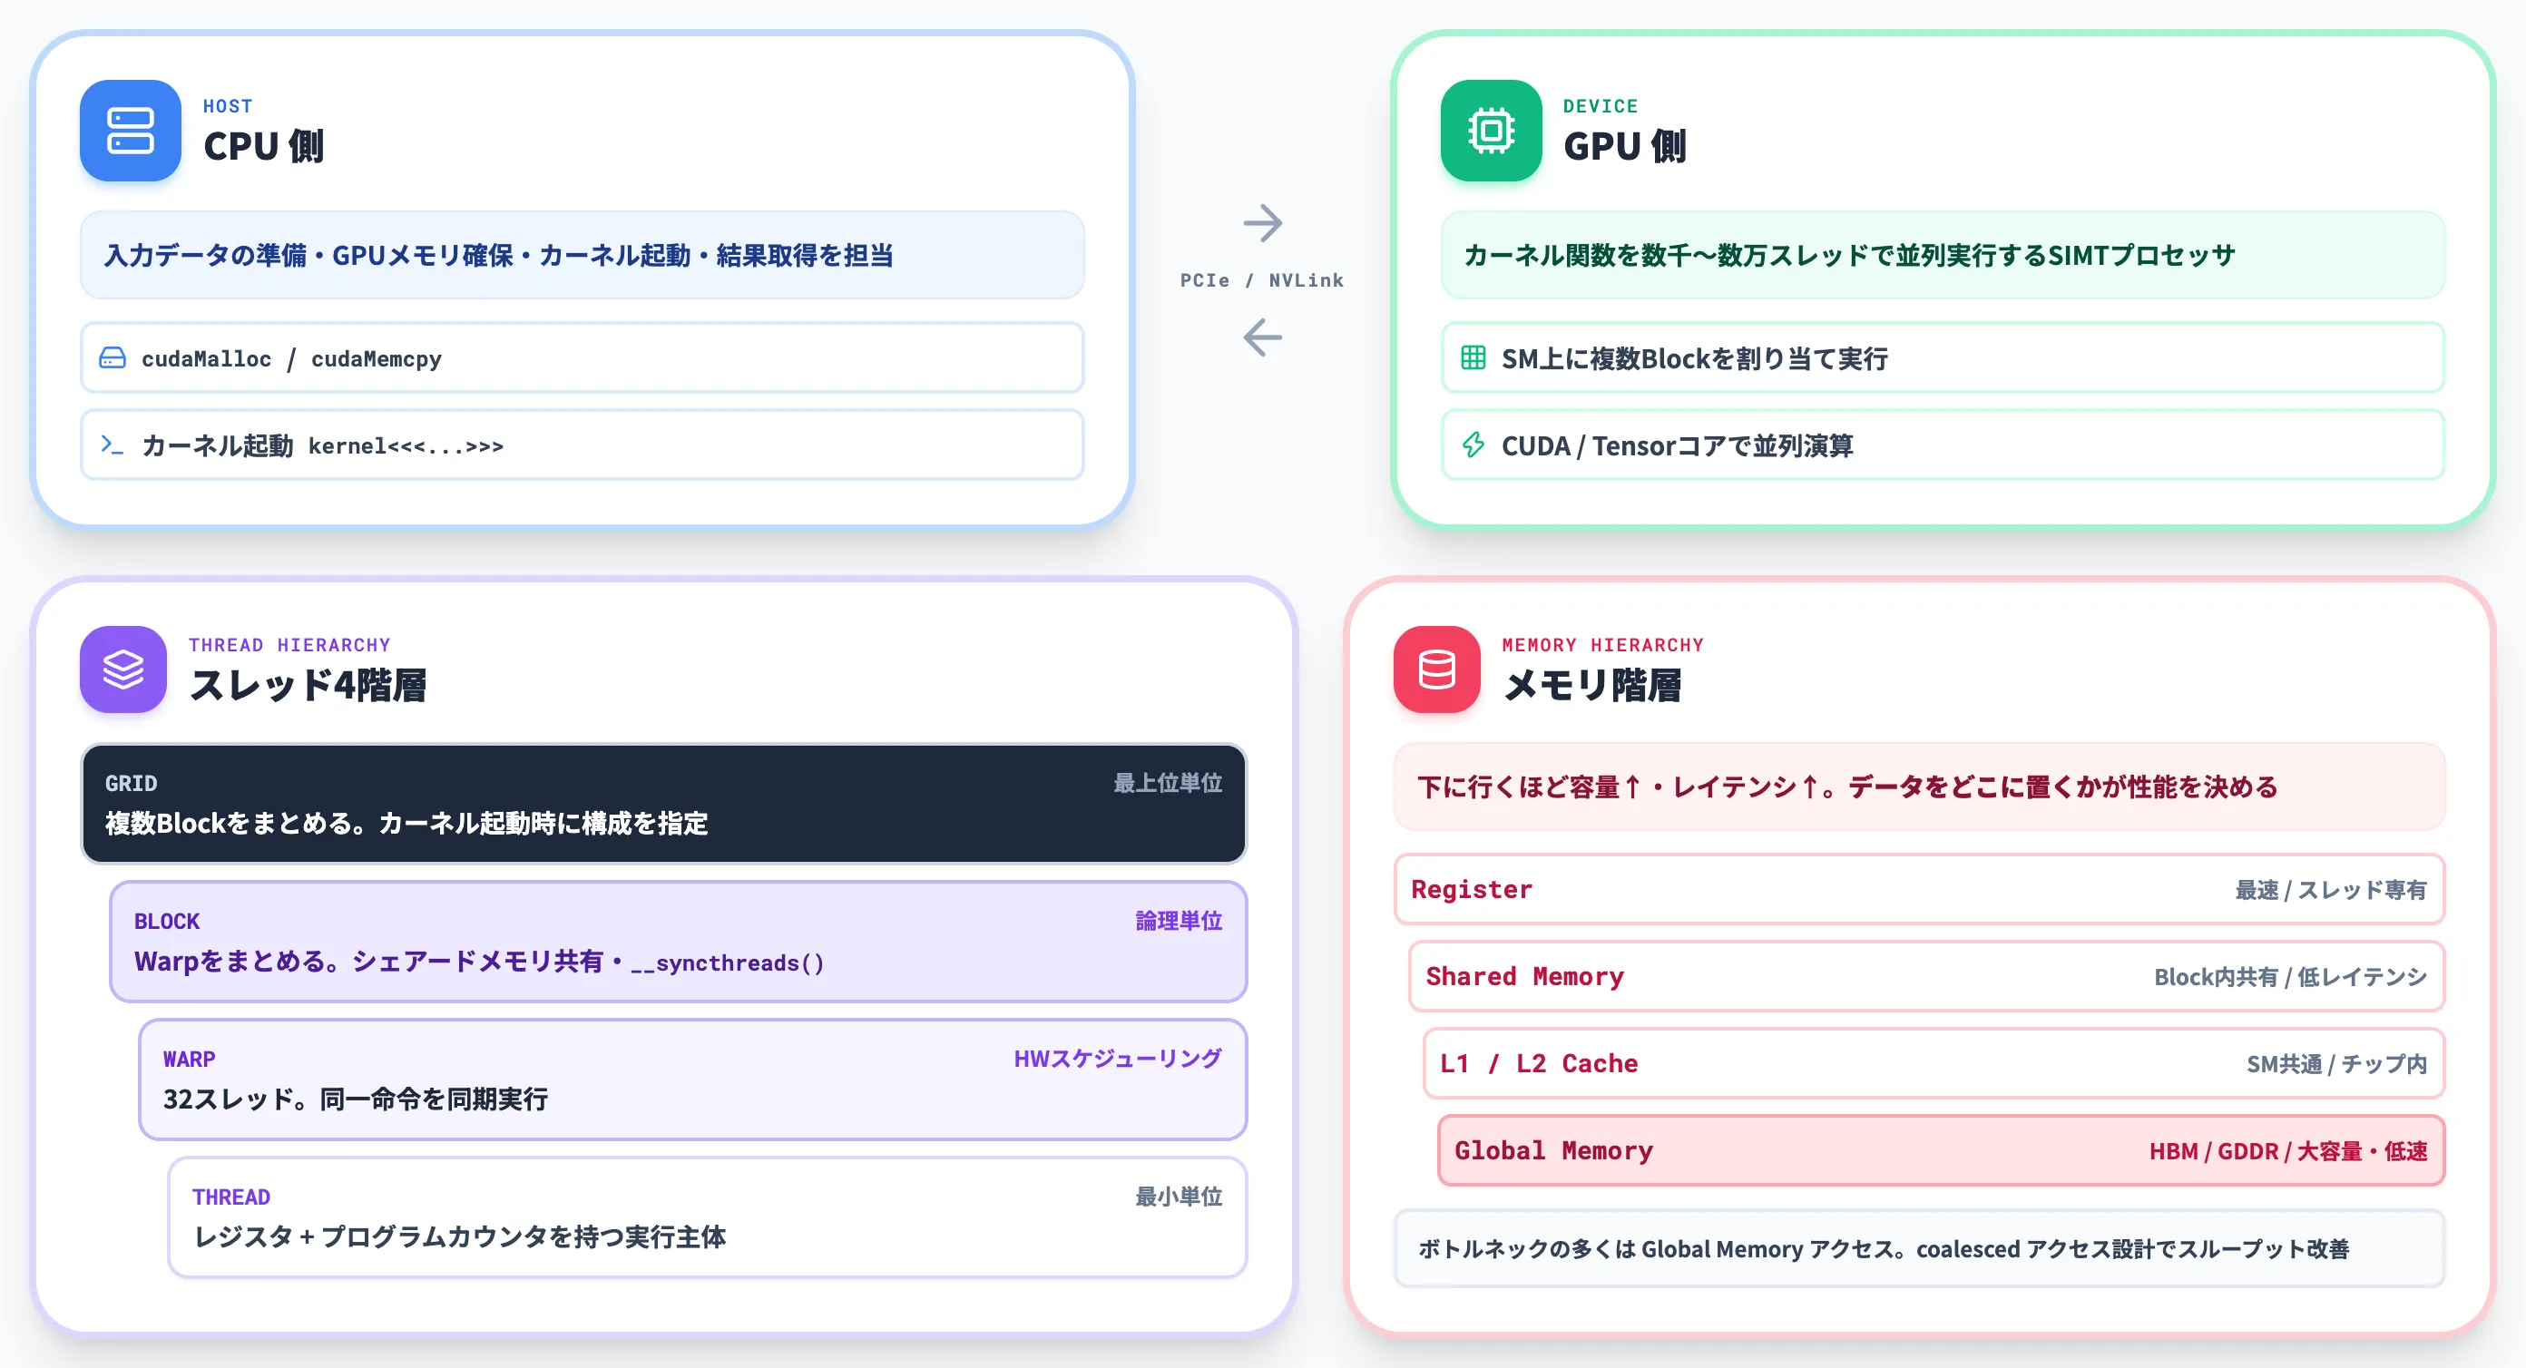The width and height of the screenshot is (2526, 1368).
Task: Click the L1 / L2 Cache row
Action: pos(1934,1063)
